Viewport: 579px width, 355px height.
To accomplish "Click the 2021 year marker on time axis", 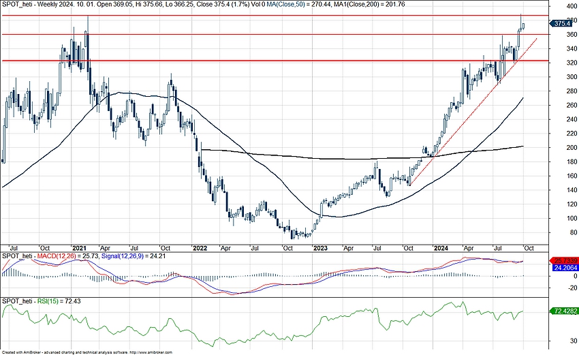I will (79, 248).
